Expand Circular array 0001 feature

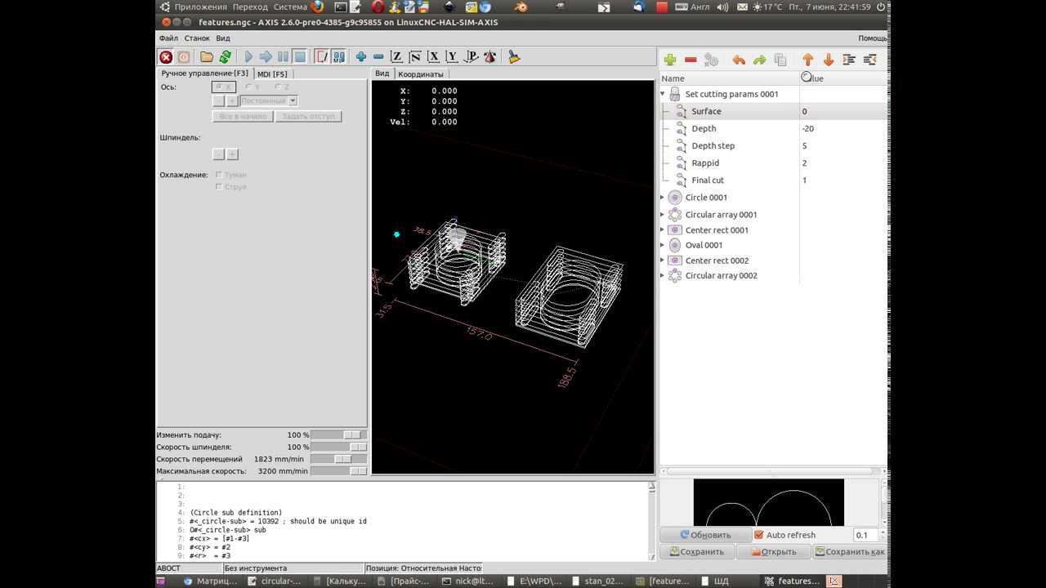coord(663,215)
